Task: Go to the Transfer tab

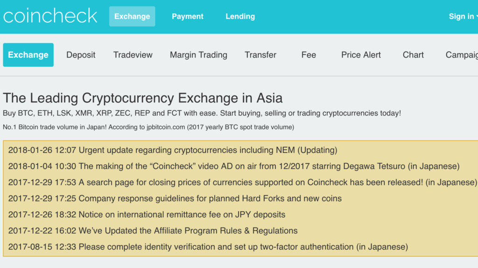Action: [x=260, y=55]
